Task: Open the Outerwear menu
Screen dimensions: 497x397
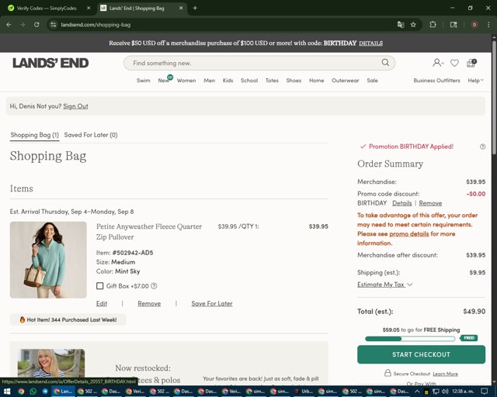Action: pyautogui.click(x=345, y=81)
